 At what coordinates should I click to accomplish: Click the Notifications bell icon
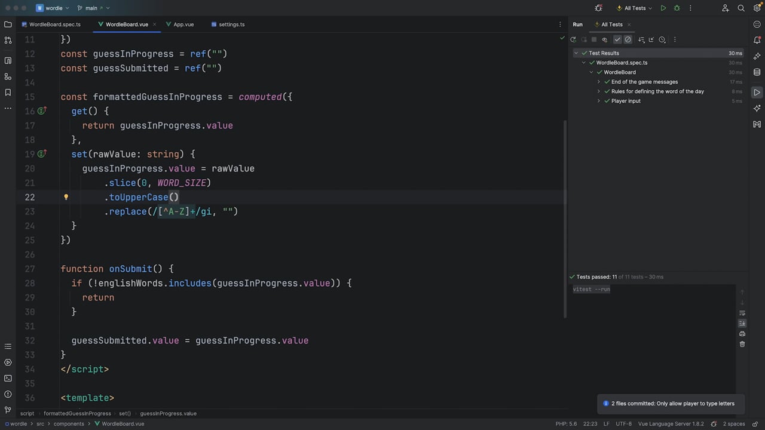[757, 40]
